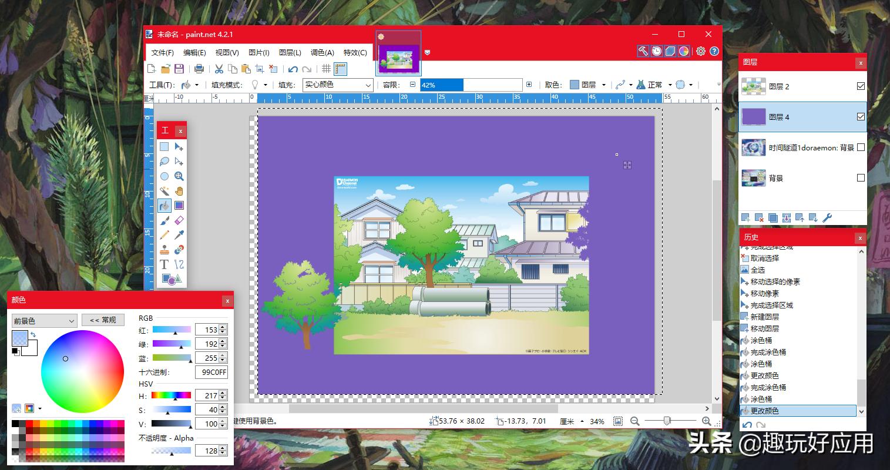Viewport: 890px width, 470px height.
Task: Switch to the Paintbrush tool
Action: [x=166, y=220]
